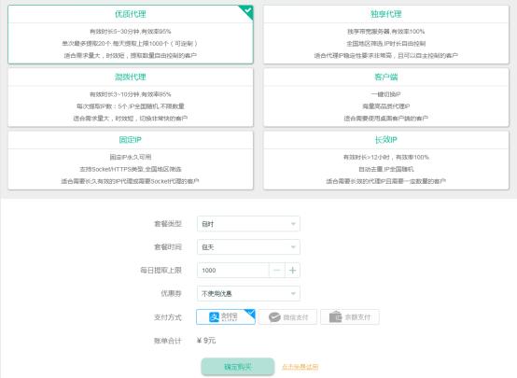
Task: Click the 套餐类型 label
Action: pos(168,224)
